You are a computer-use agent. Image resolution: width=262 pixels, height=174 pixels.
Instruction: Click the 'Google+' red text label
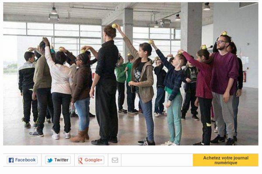[93, 160]
